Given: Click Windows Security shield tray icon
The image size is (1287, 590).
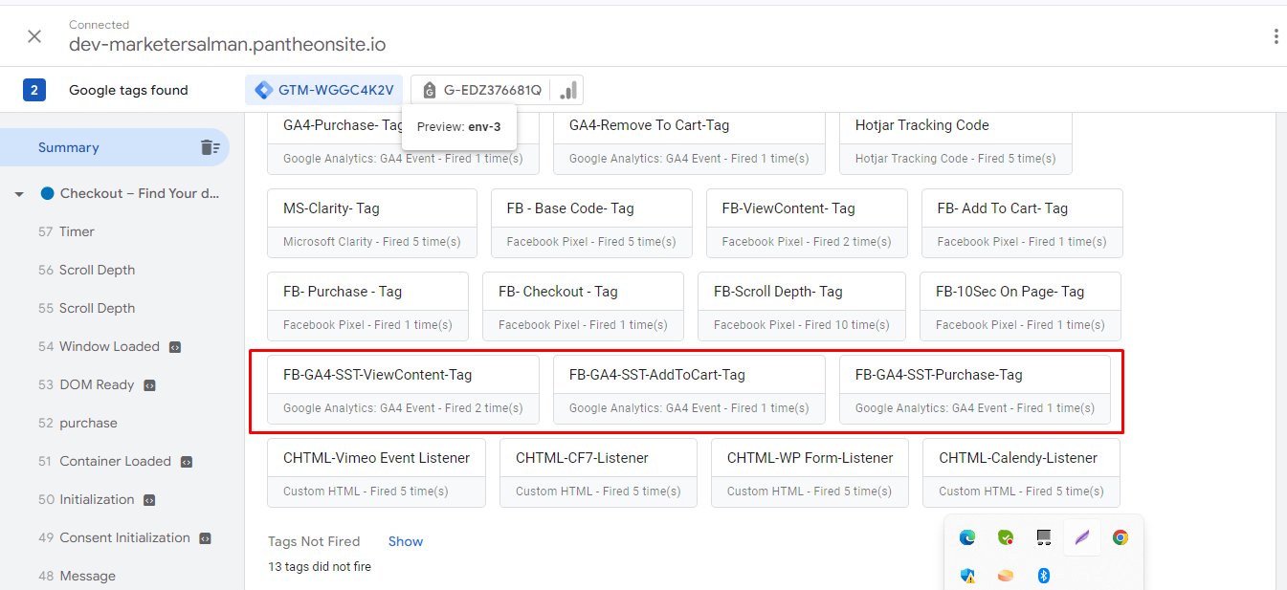Looking at the screenshot, I should coord(967,576).
